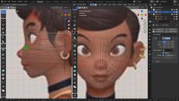Select the Measure tool in left viewport toolbar
This screenshot has width=179, height=101.
coord(3,41)
